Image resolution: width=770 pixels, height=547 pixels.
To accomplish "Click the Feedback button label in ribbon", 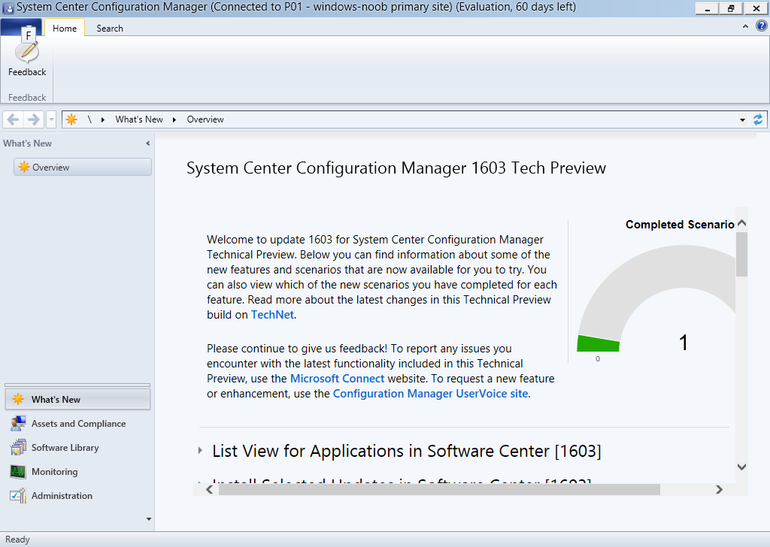I will [27, 72].
